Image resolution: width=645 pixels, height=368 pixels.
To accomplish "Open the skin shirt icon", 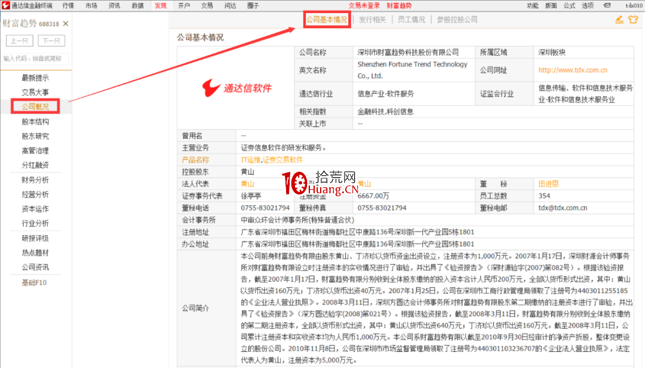I will coord(633,19).
